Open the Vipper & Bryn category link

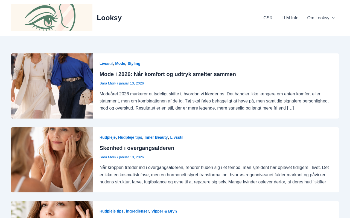(164, 211)
